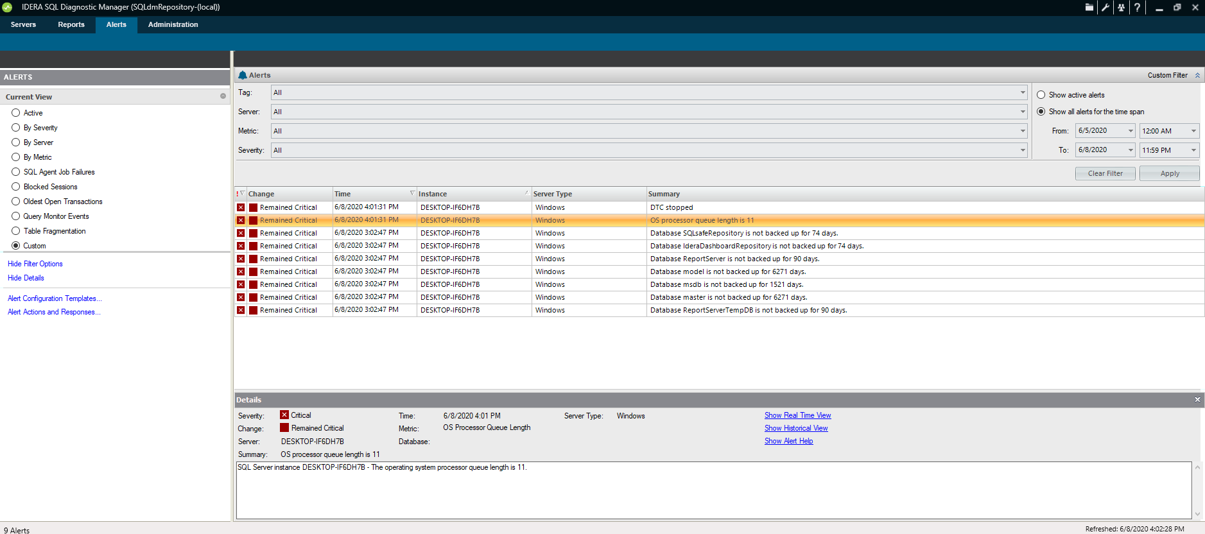Click red change square on DTC stopped row
The width and height of the screenshot is (1205, 534).
point(253,207)
